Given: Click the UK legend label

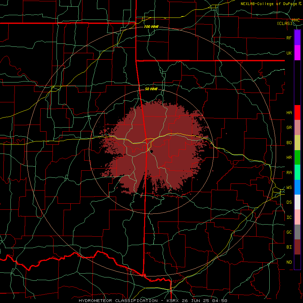Looking at the screenshot, I should [289, 53].
